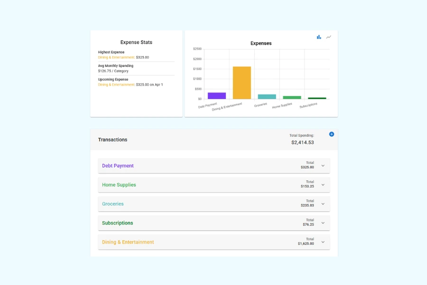Click the green Home Supplies bar
This screenshot has width=427, height=285.
(292, 97)
